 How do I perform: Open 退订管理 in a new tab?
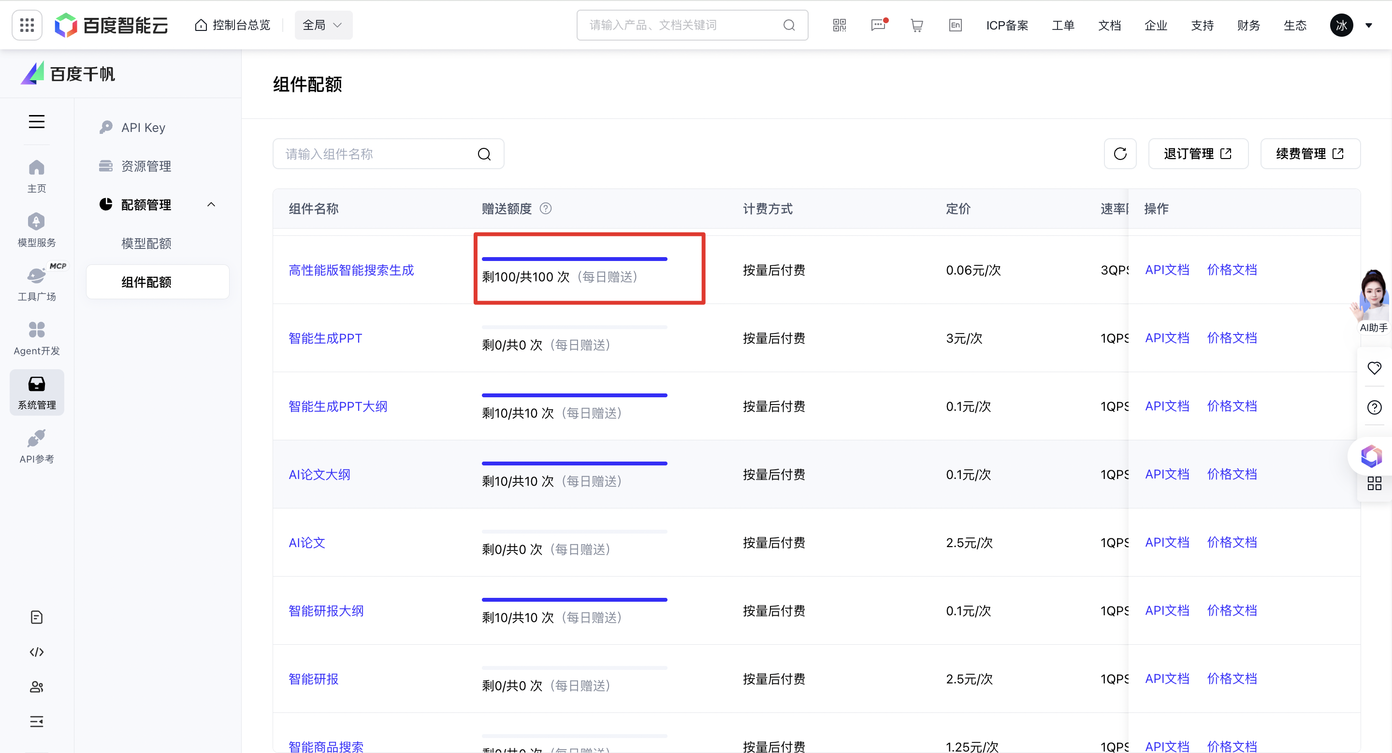tap(1198, 153)
